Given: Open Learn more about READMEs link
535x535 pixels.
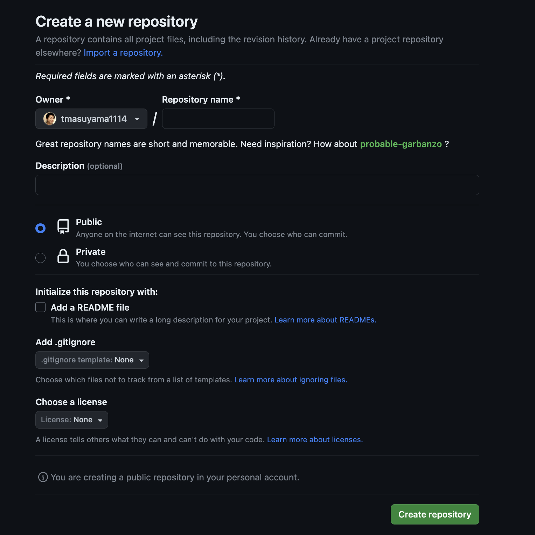Looking at the screenshot, I should (x=325, y=320).
